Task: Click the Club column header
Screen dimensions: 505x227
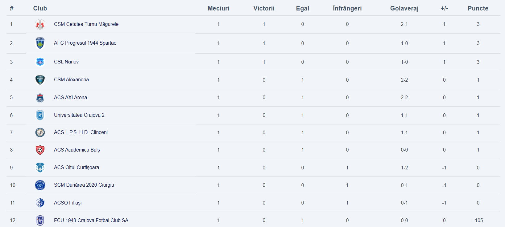Action: [40, 8]
